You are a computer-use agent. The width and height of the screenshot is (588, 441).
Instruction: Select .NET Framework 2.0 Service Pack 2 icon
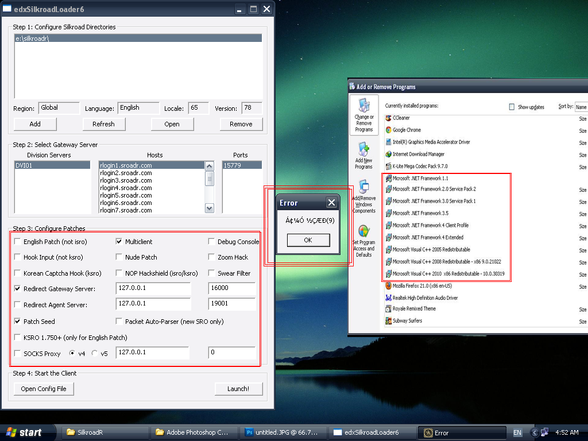[x=389, y=189]
